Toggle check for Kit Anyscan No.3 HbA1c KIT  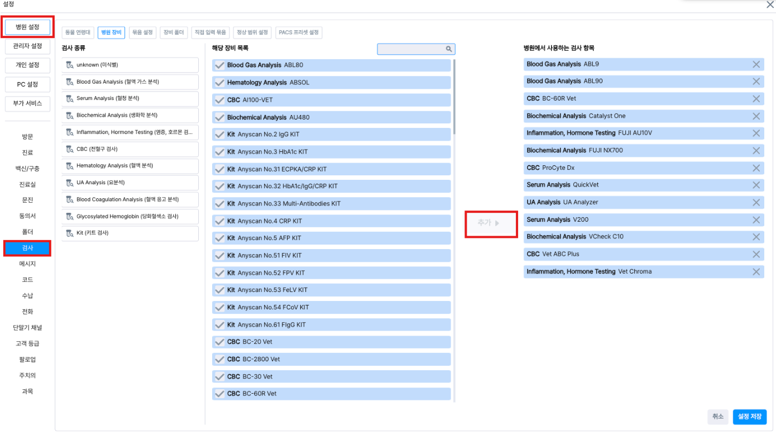(x=219, y=152)
